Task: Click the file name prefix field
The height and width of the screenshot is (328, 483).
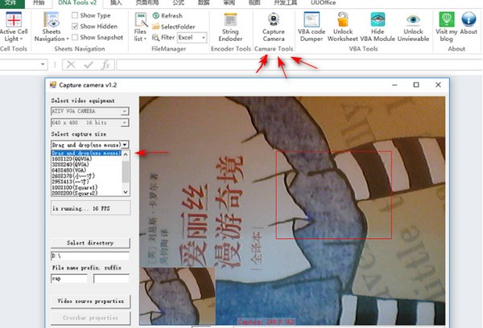Action: (x=68, y=278)
